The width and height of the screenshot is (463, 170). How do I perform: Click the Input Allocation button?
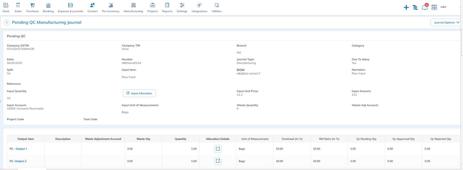pyautogui.click(x=139, y=93)
